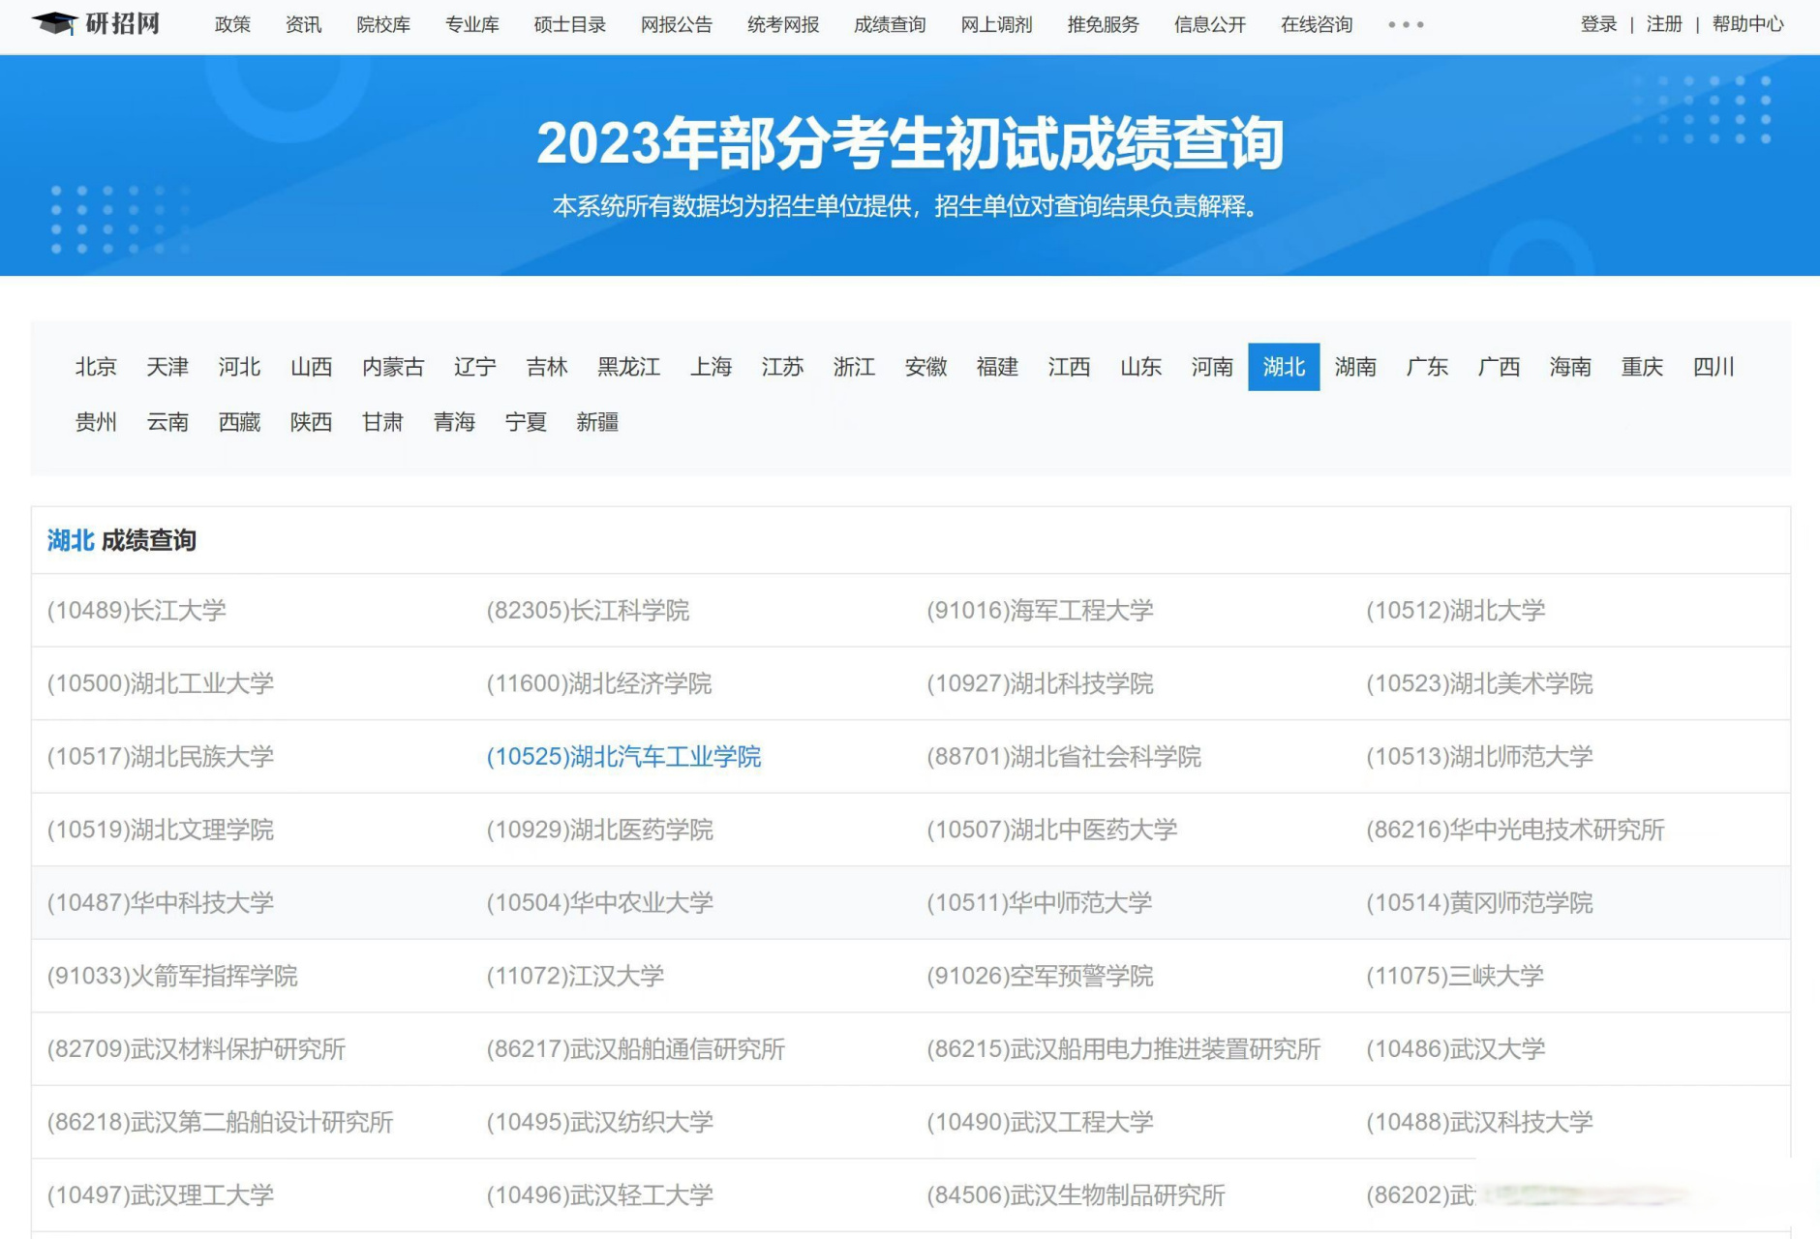The image size is (1820, 1239).
Task: Click (10523)湖北美术学院 link
Action: 1479,683
